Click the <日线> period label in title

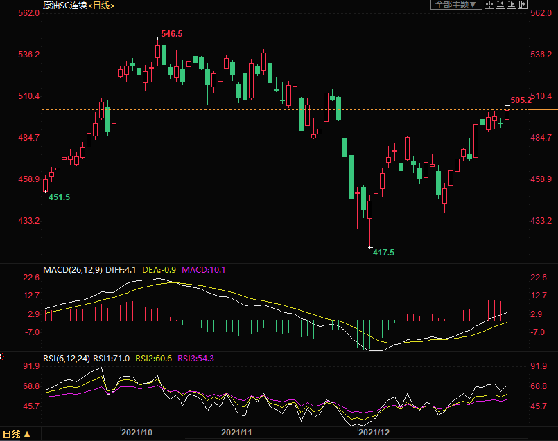click(102, 6)
